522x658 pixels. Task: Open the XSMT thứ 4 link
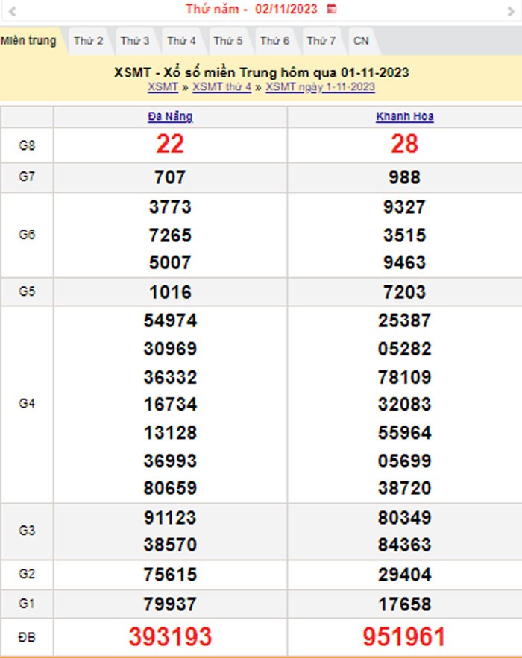click(x=221, y=87)
